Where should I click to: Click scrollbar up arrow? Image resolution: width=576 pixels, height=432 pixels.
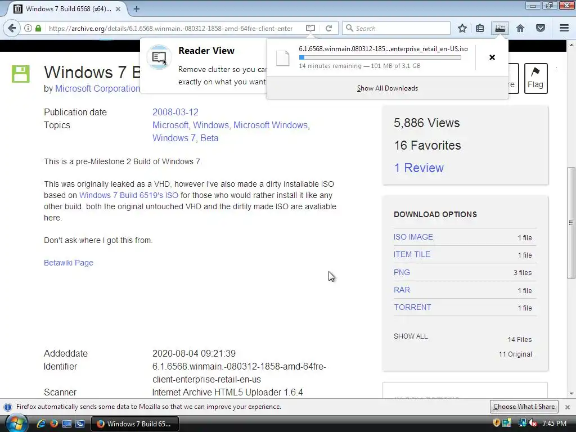coord(571,45)
